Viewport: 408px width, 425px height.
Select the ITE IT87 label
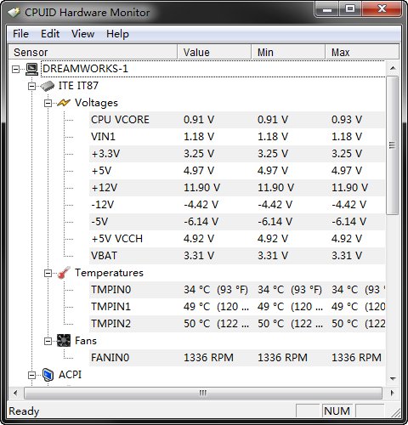coord(78,86)
